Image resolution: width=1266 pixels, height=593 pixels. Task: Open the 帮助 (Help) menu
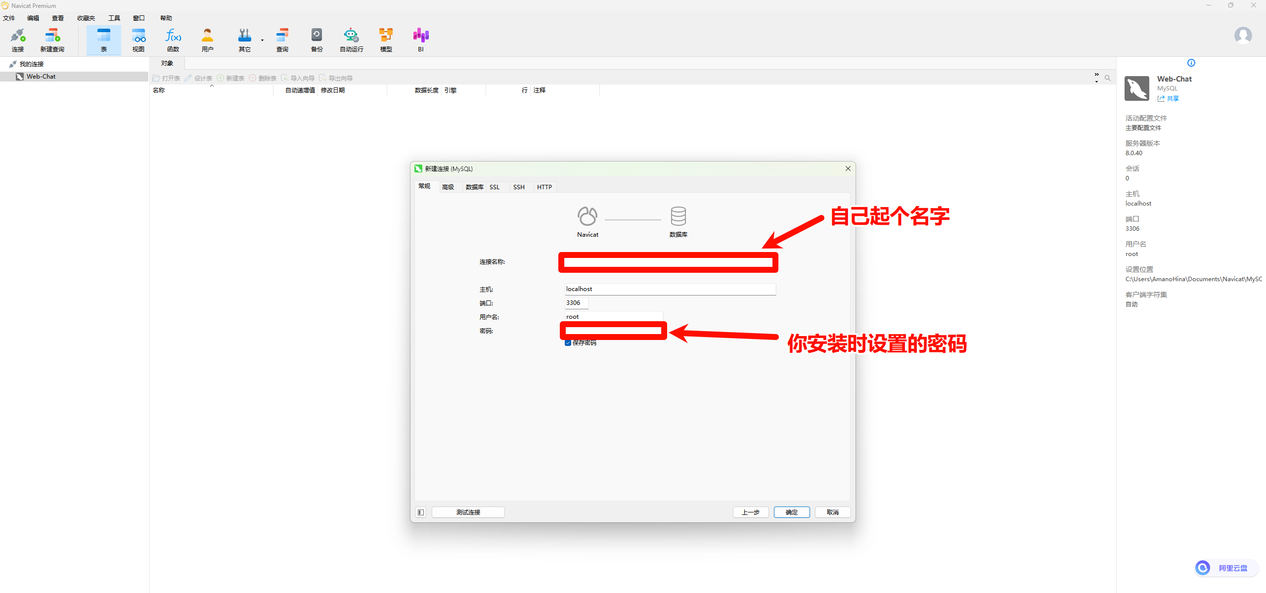coord(166,18)
